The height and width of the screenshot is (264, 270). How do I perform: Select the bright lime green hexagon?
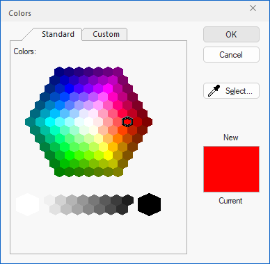[69, 155]
